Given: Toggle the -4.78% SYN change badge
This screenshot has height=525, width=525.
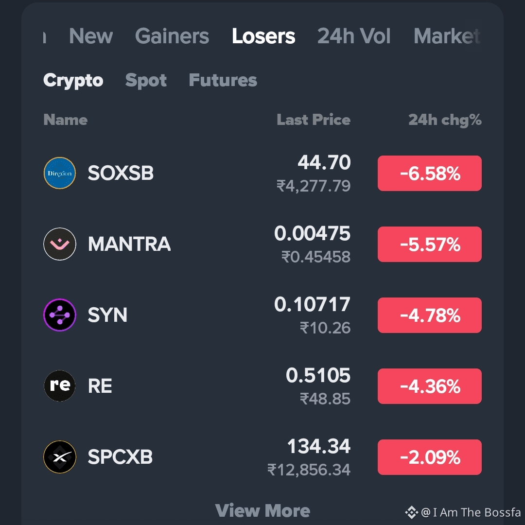Looking at the screenshot, I should point(430,315).
